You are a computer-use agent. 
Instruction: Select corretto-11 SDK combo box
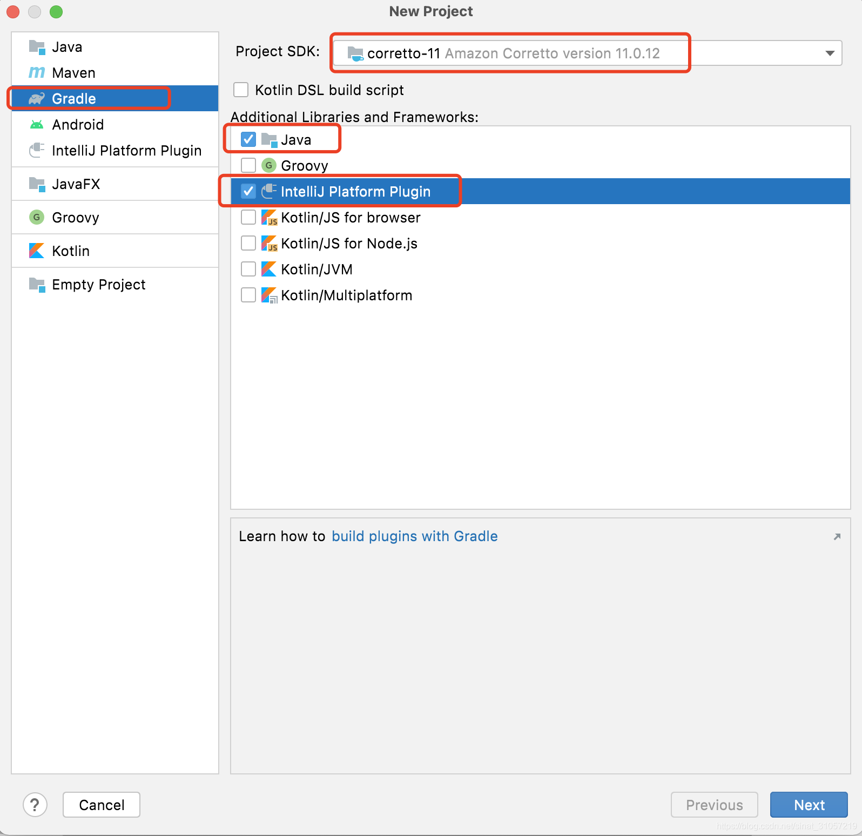tap(588, 53)
